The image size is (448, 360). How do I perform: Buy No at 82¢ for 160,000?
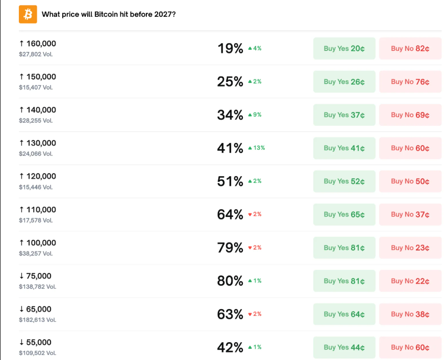pos(410,49)
